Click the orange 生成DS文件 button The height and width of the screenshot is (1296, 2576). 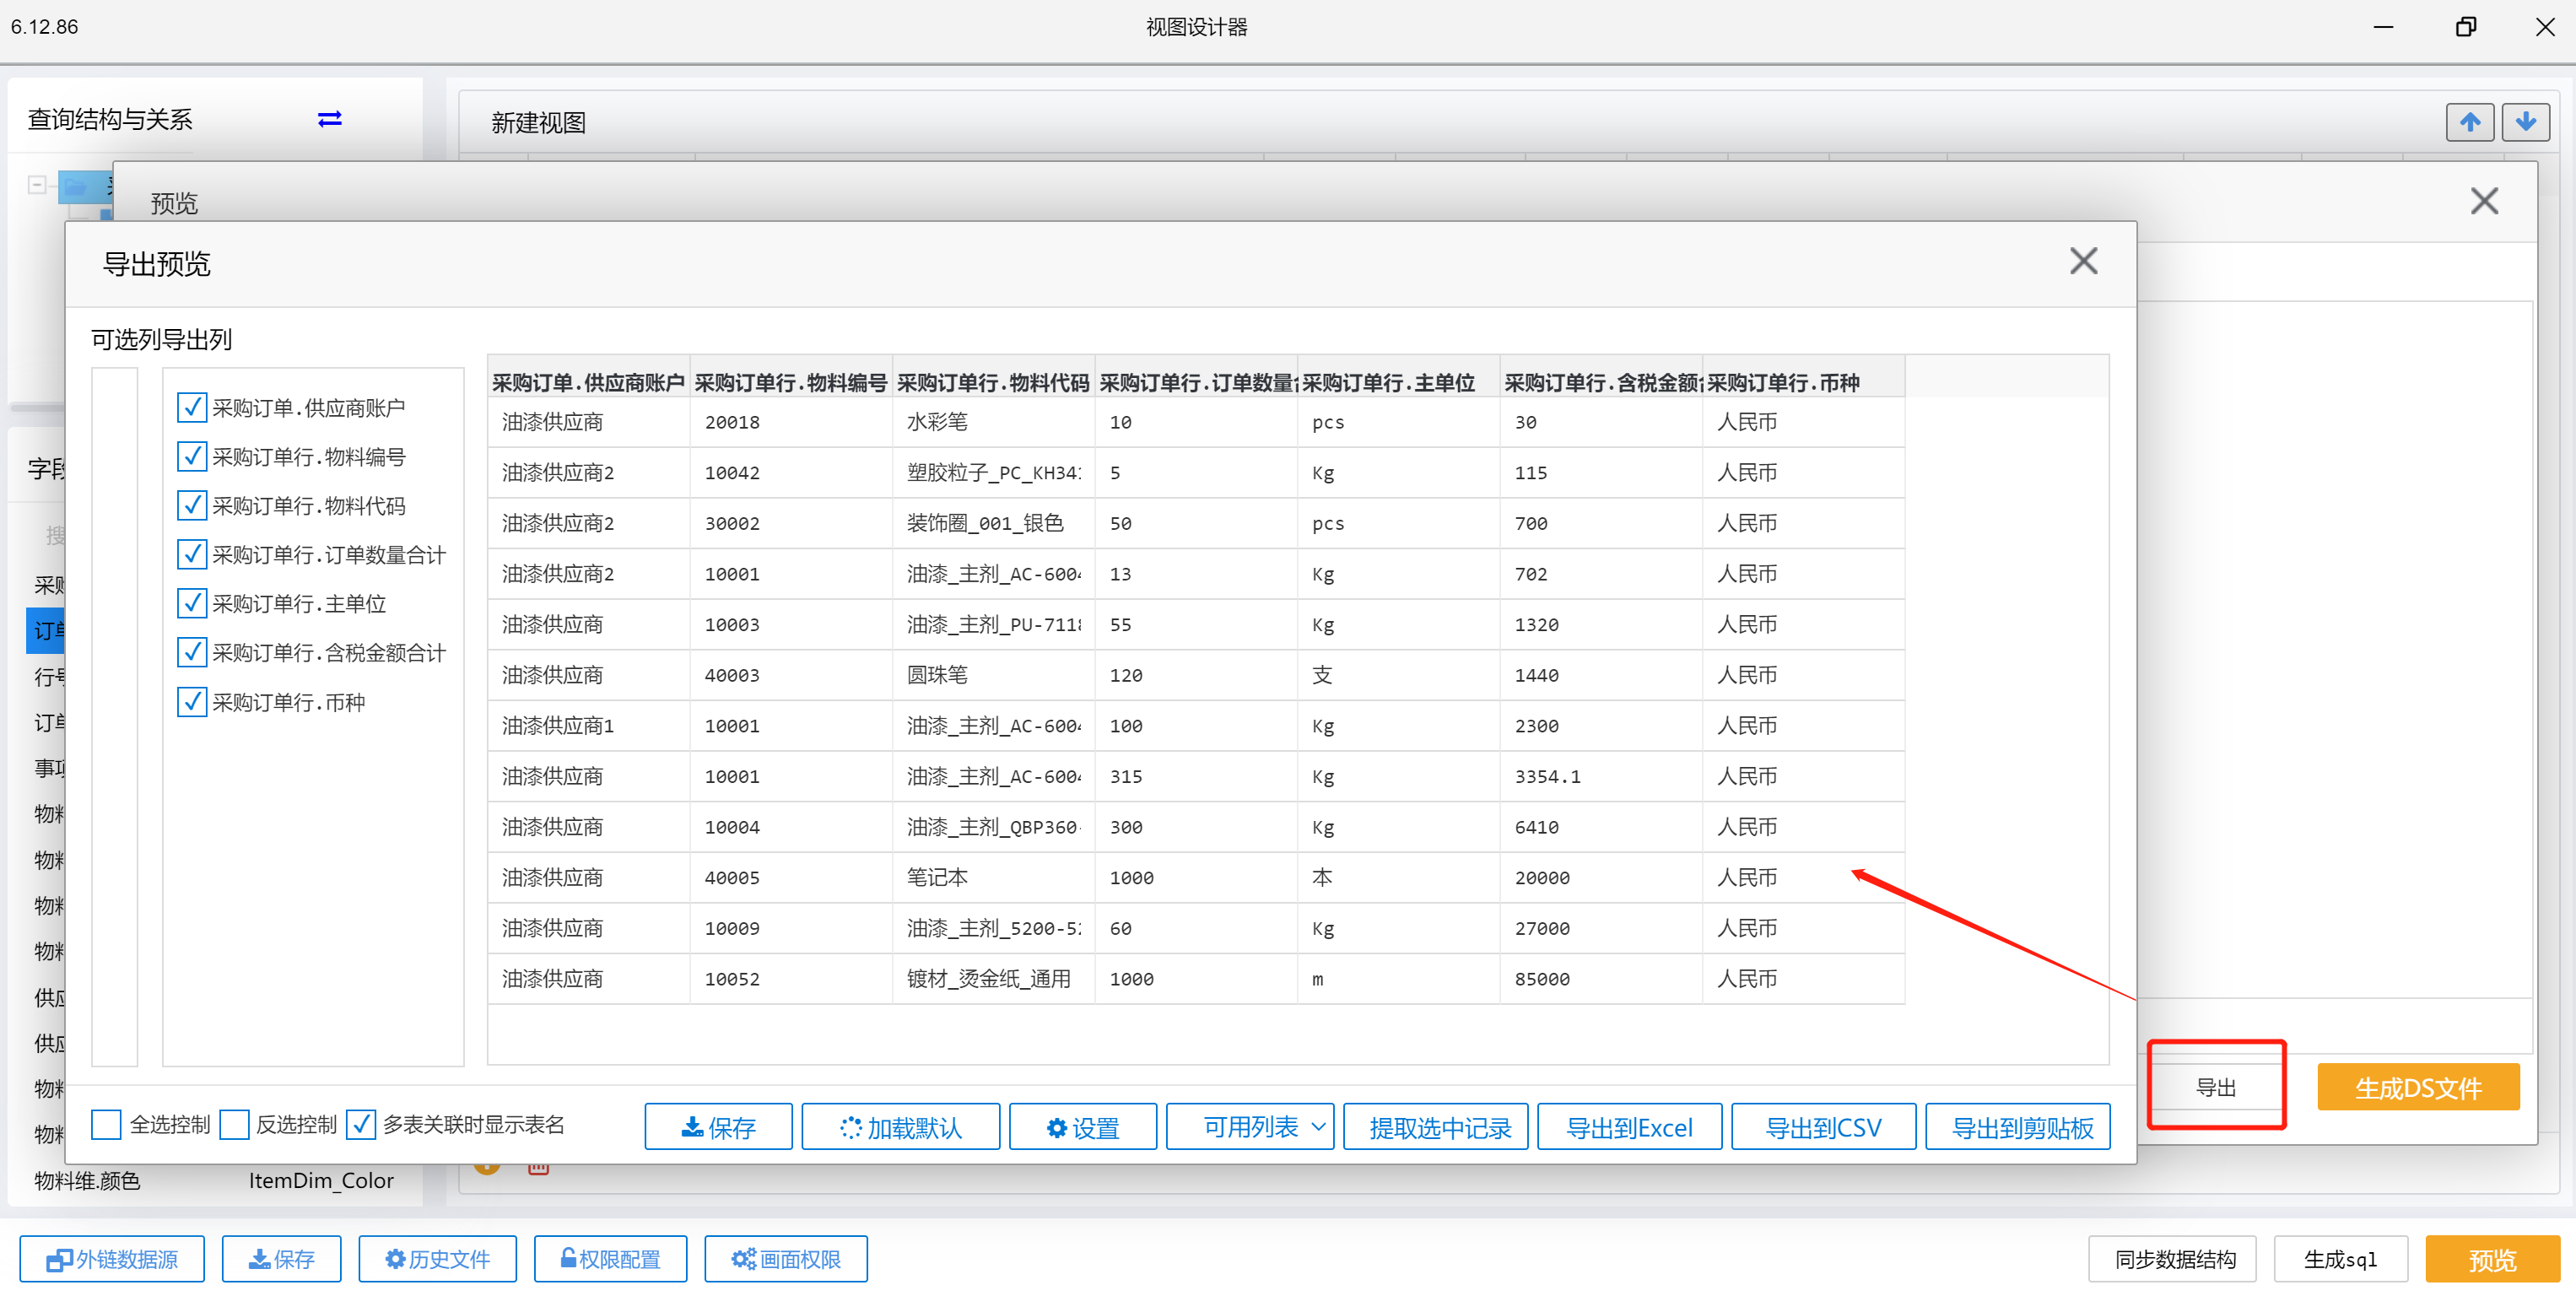2418,1087
